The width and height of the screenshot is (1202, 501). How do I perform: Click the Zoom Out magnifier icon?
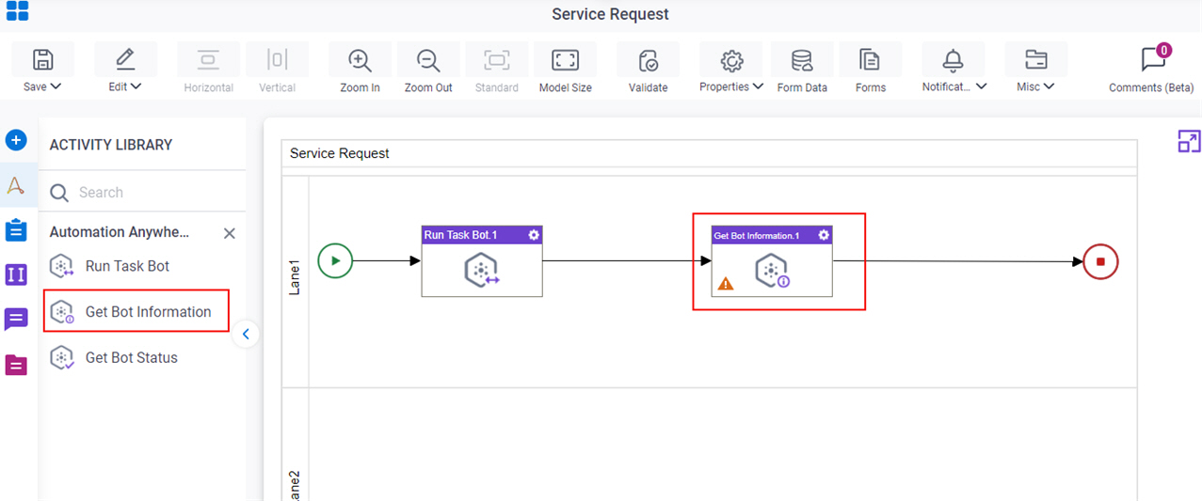coord(428,60)
